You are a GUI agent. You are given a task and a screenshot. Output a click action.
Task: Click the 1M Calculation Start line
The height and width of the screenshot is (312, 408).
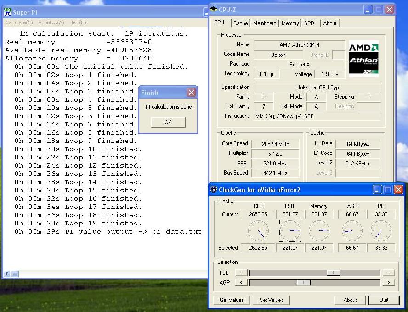103,33
